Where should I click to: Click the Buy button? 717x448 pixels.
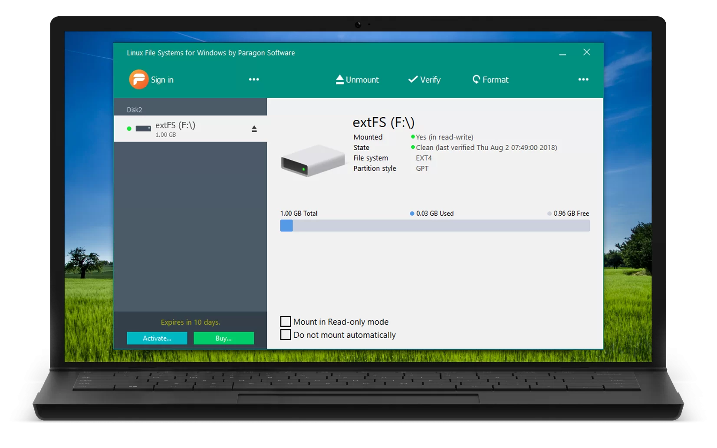coord(224,338)
